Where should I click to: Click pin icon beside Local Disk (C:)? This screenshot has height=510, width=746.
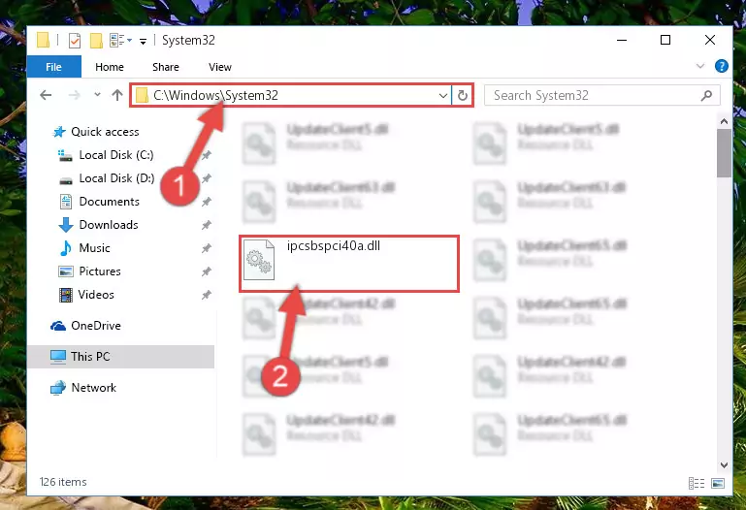pyautogui.click(x=207, y=155)
